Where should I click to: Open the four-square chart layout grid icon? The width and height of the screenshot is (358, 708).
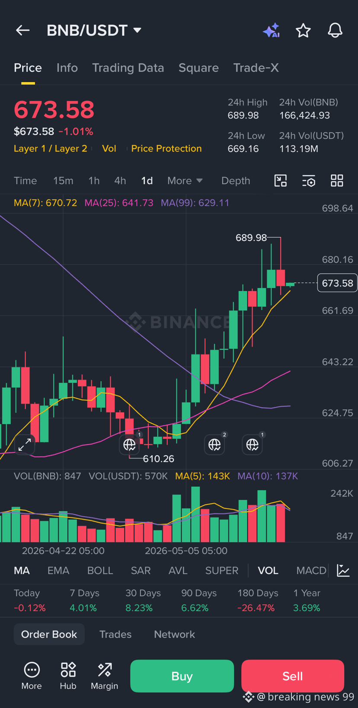[x=337, y=181]
